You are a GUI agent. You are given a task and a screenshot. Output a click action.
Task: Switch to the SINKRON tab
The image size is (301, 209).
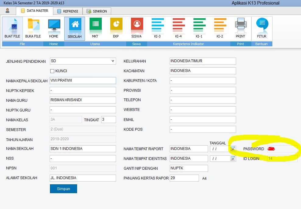coord(97,11)
